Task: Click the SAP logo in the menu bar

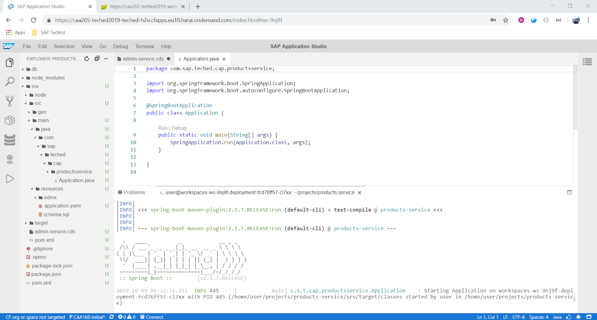Action: pyautogui.click(x=9, y=46)
